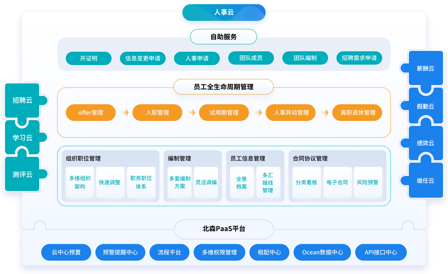Expand the 合同协议管理 section

pyautogui.click(x=309, y=158)
